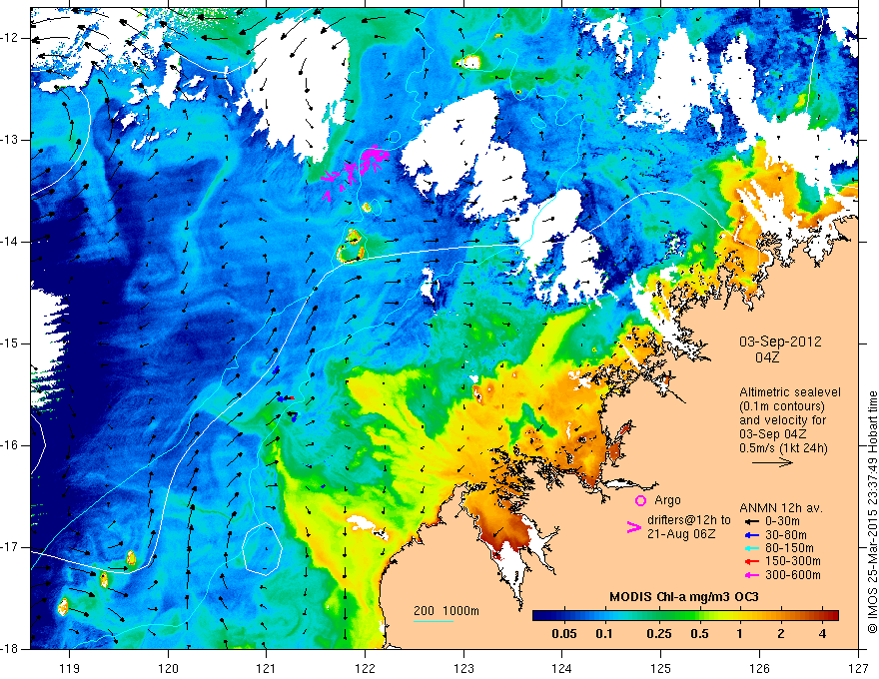Image resolution: width=879 pixels, height=679 pixels.
Task: Click the vertical IMOS copyright timestamp text
Action: [872, 513]
